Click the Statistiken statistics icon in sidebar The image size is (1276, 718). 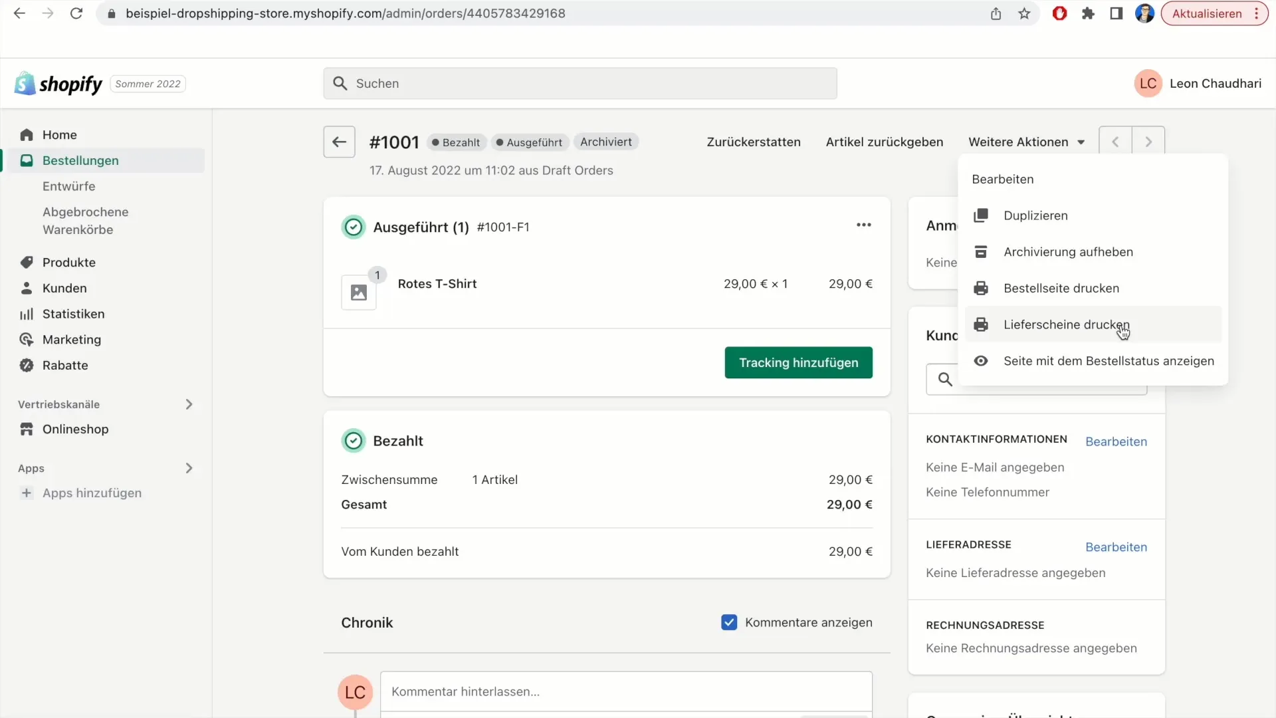(27, 313)
